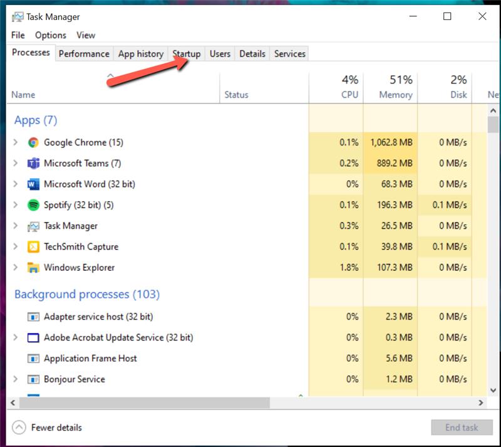Click the Task Manager row icon
The image size is (501, 447).
(33, 226)
